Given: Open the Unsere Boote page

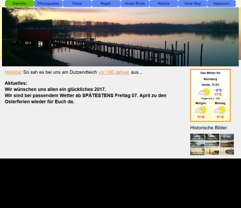Looking at the screenshot, I should pos(135,3).
